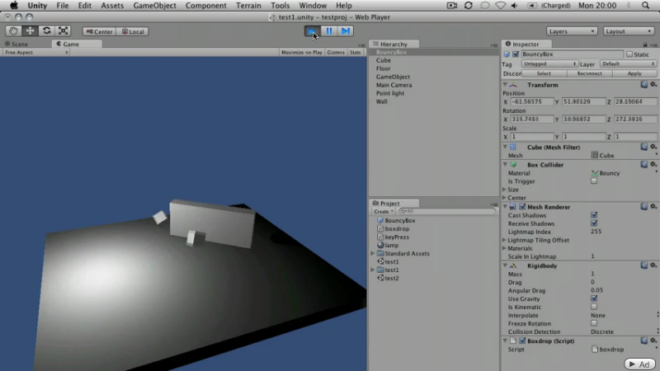The image size is (660, 371).
Task: Open the Interpolate dropdown None
Action: [624, 316]
